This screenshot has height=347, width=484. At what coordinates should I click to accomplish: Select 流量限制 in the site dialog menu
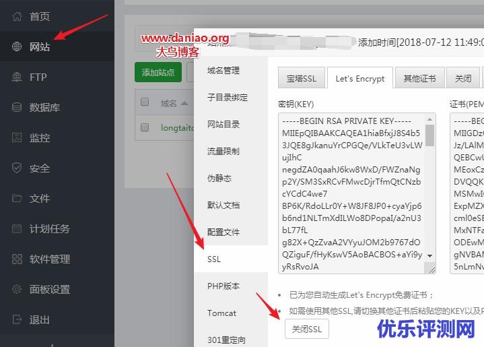(x=223, y=152)
